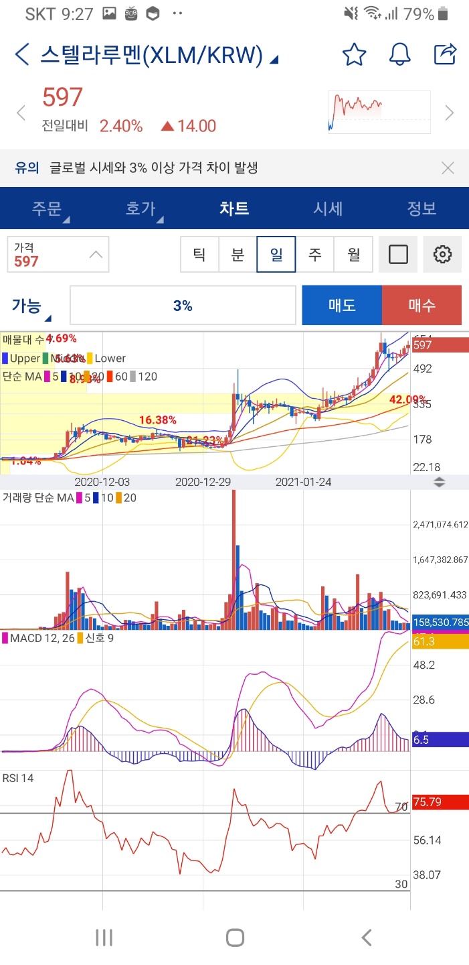
Task: Open the price alert bell
Action: click(400, 54)
